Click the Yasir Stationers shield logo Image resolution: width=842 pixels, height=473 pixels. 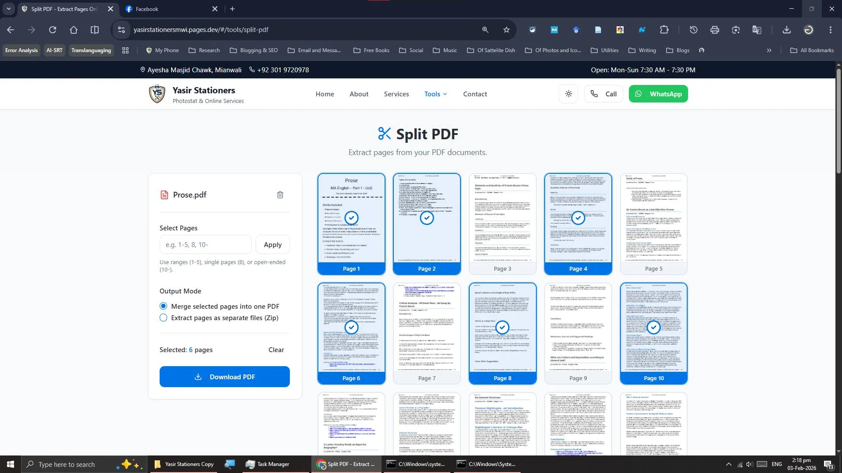pyautogui.click(x=157, y=94)
